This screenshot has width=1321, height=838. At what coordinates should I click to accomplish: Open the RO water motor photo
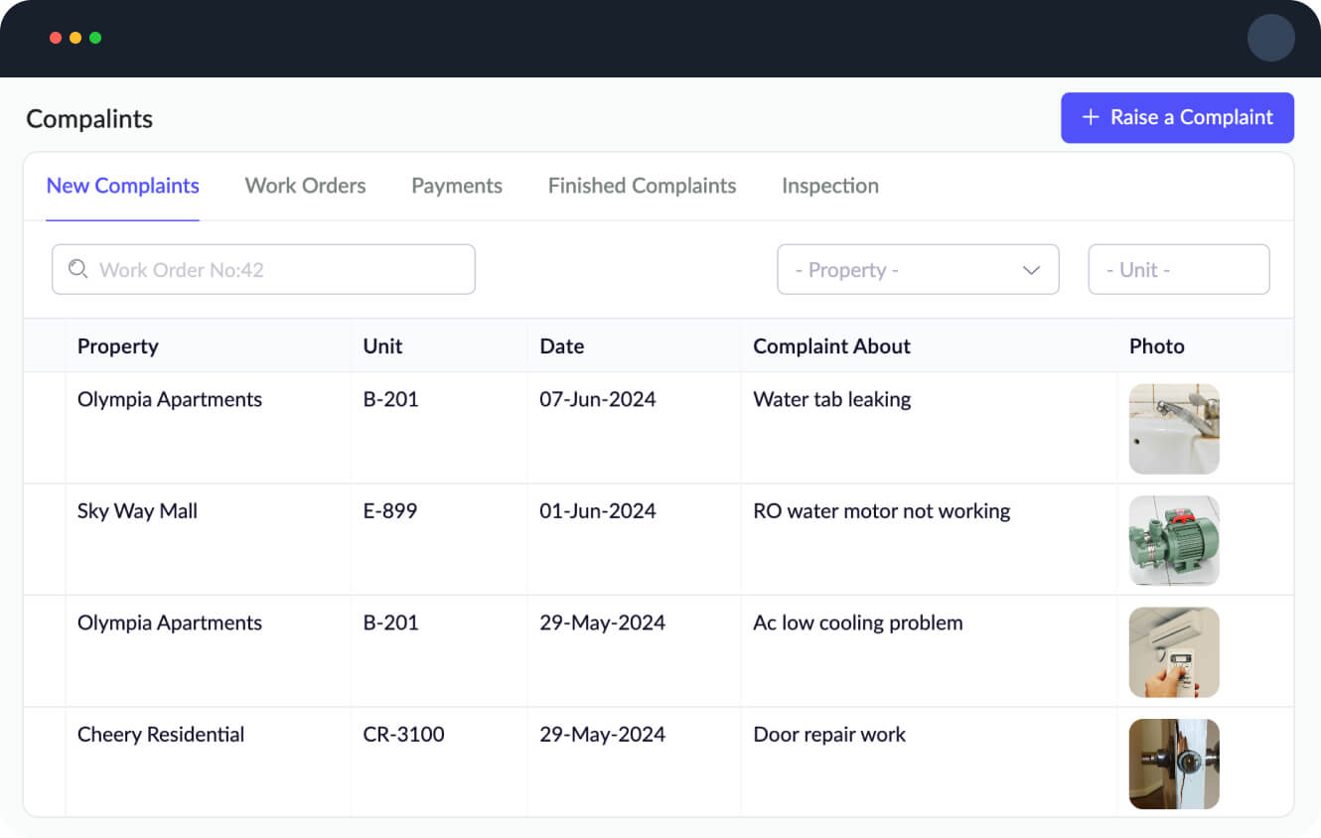pyautogui.click(x=1174, y=540)
